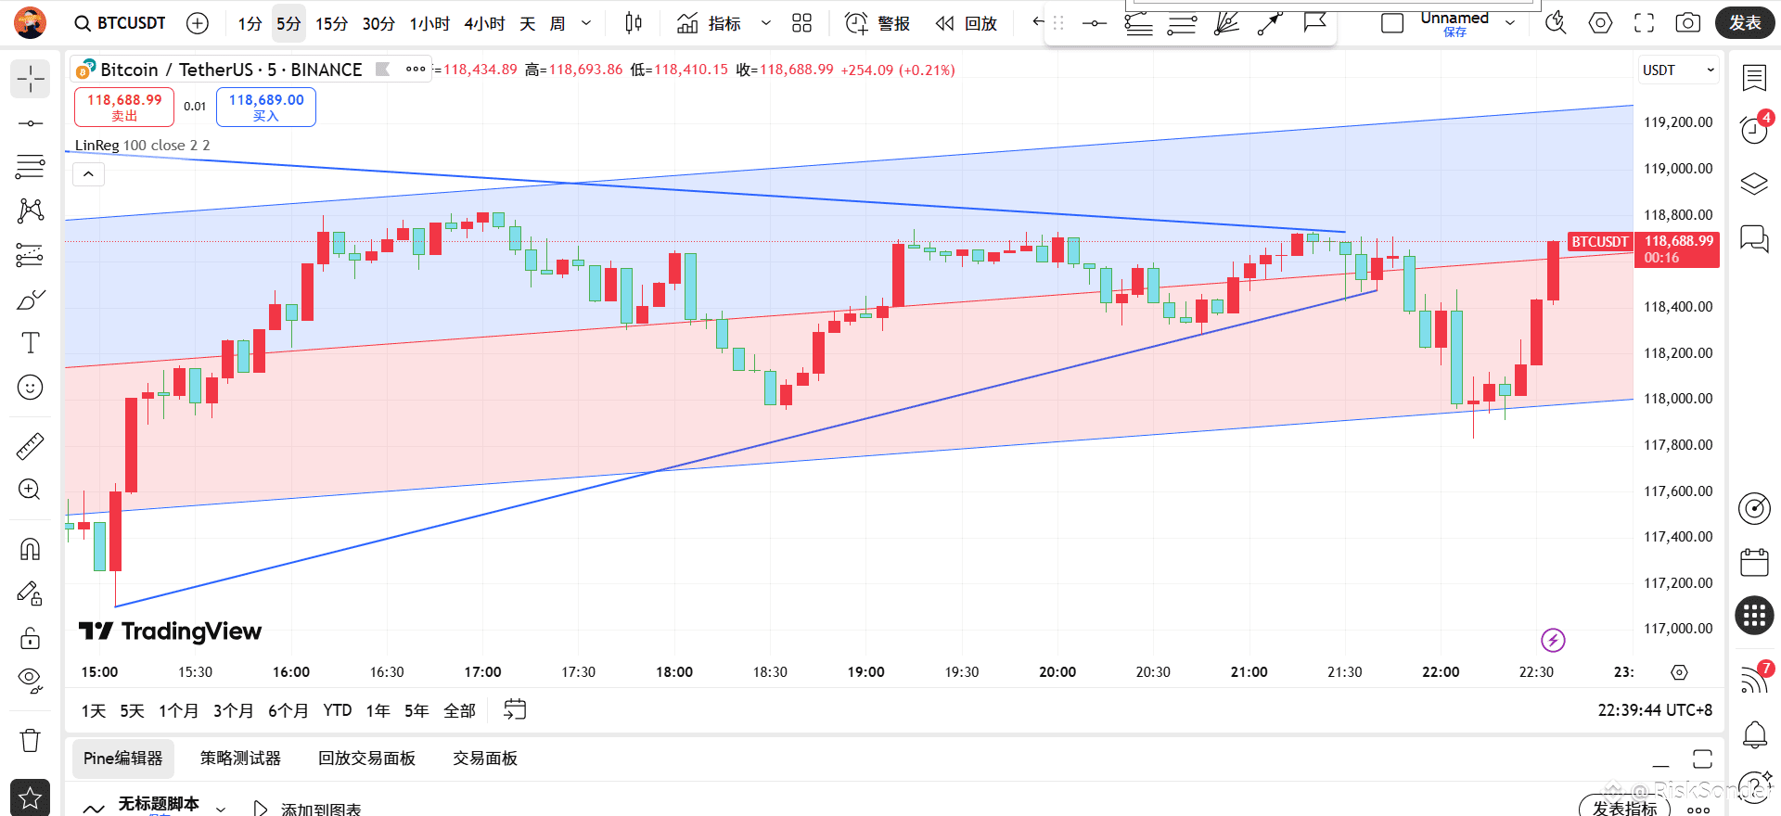Click the 118,689.00 买入 buy button
The image size is (1781, 816).
266,107
